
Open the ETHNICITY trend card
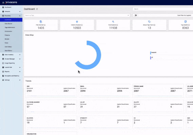104,122
